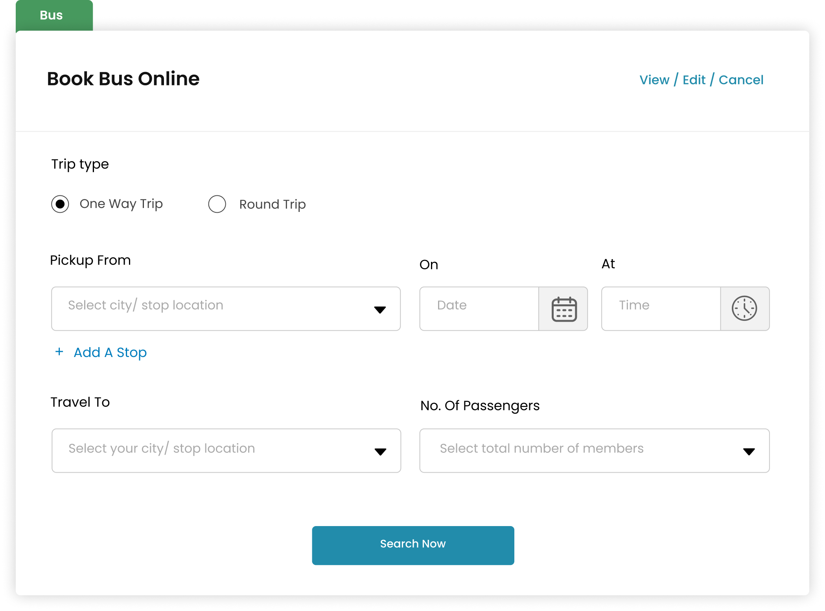The height and width of the screenshot is (611, 825).
Task: Click the passengers dropdown arrow
Action: (x=749, y=452)
